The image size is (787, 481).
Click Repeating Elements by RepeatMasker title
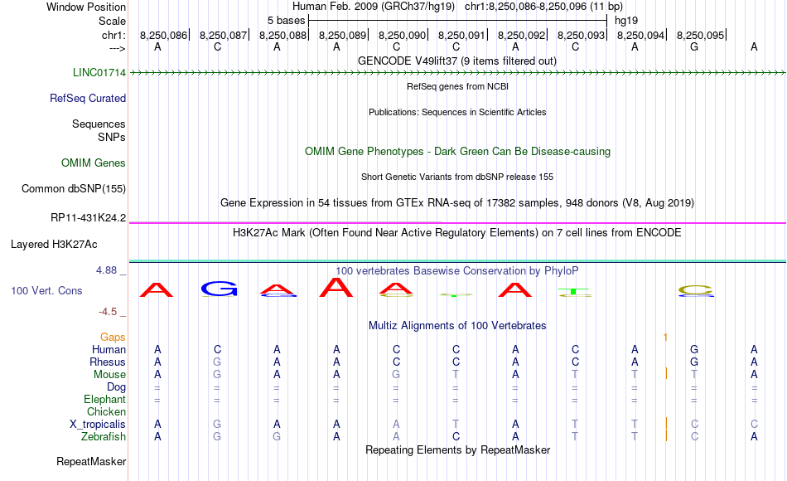(x=457, y=449)
